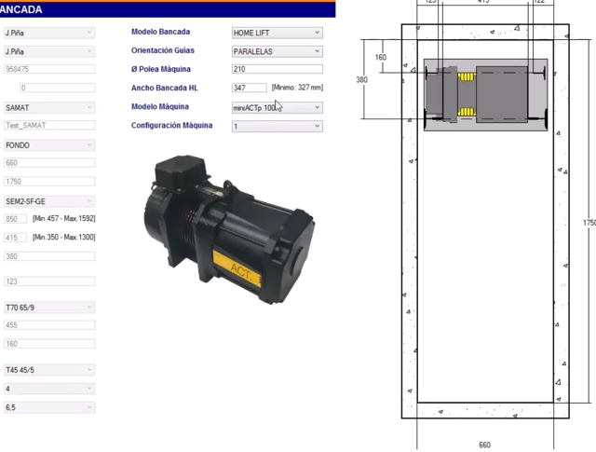Click the [Mínimo: 327 mm] hint text
Viewport: 596px width, 452px height.
pyautogui.click(x=297, y=88)
